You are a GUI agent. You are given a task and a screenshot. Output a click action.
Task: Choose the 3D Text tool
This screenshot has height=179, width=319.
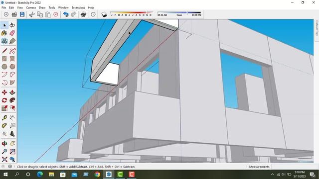(x=12, y=134)
